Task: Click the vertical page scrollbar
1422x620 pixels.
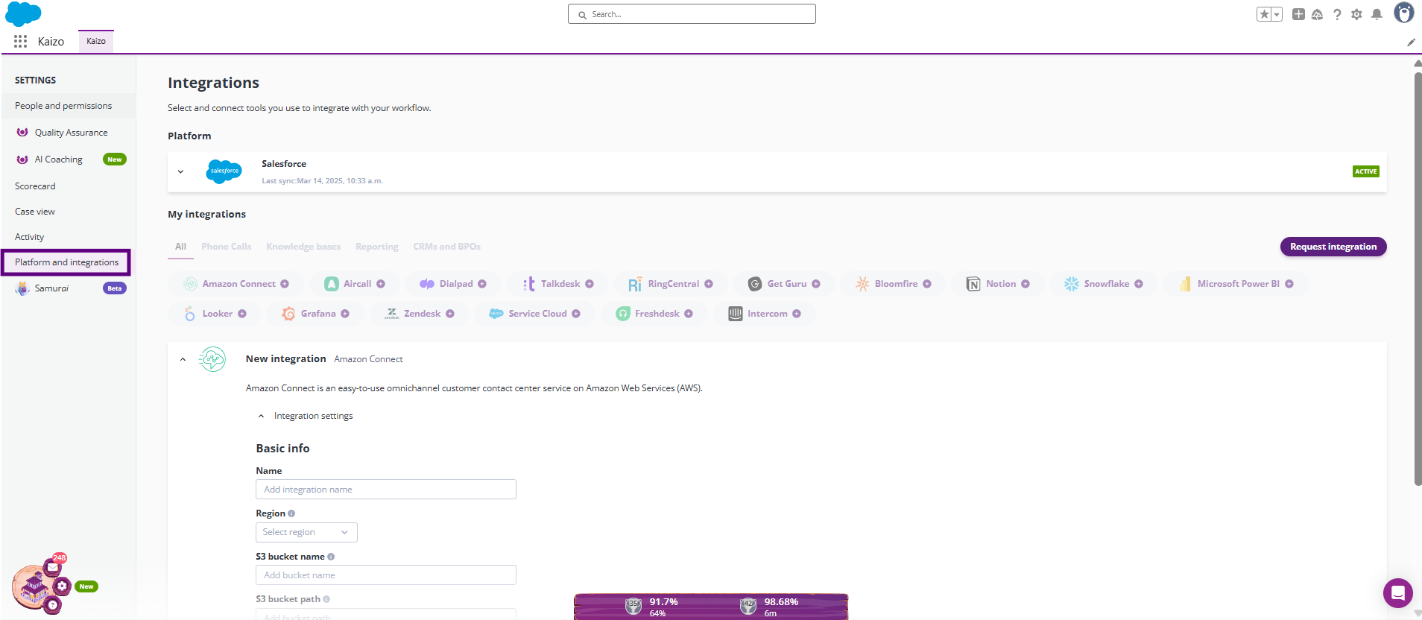Action: pyautogui.click(x=1418, y=279)
